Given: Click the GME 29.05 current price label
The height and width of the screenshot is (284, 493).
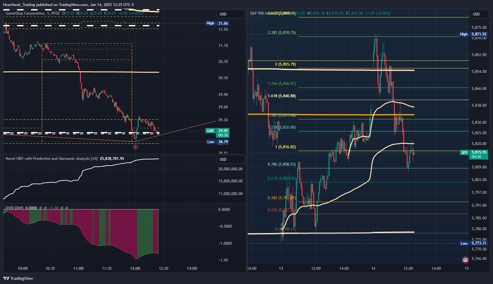Looking at the screenshot, I should [217, 133].
